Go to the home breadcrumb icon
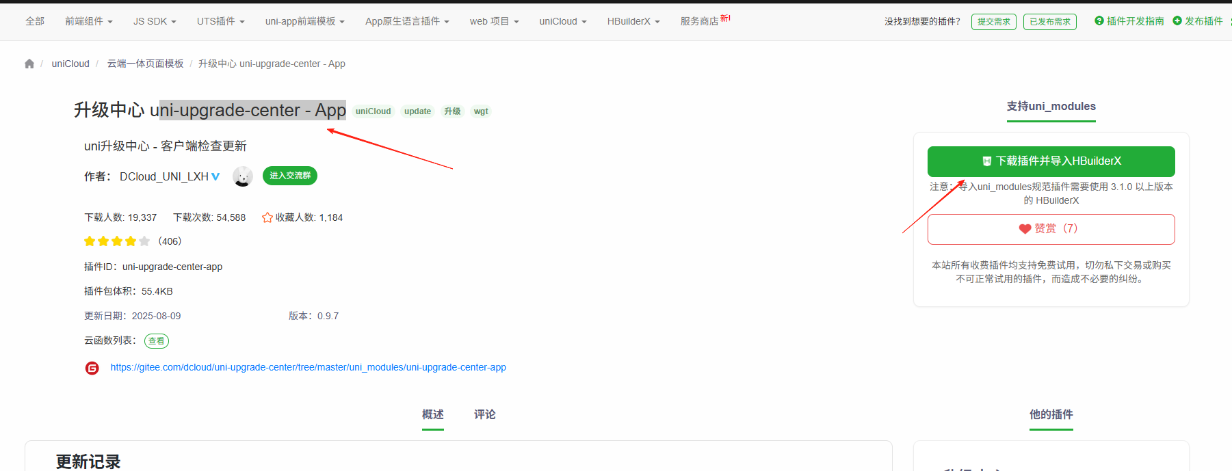The height and width of the screenshot is (471, 1232). tap(29, 64)
